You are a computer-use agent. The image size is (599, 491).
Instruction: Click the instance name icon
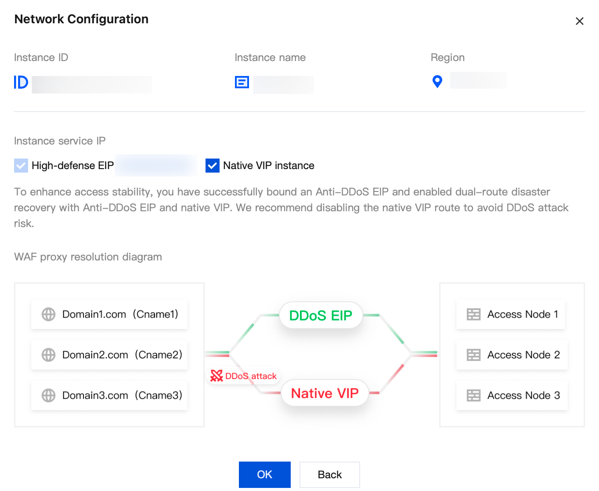(242, 82)
